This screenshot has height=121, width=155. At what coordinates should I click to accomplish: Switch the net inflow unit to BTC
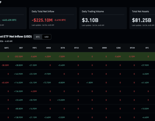[38, 37]
